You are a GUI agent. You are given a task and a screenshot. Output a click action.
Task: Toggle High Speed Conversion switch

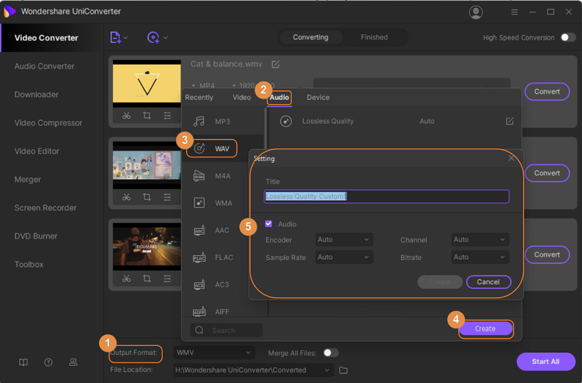tap(568, 38)
